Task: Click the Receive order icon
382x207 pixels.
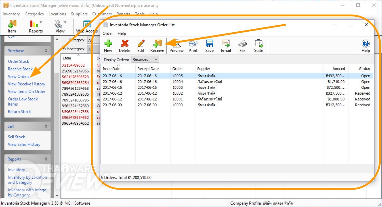Action: [157, 46]
